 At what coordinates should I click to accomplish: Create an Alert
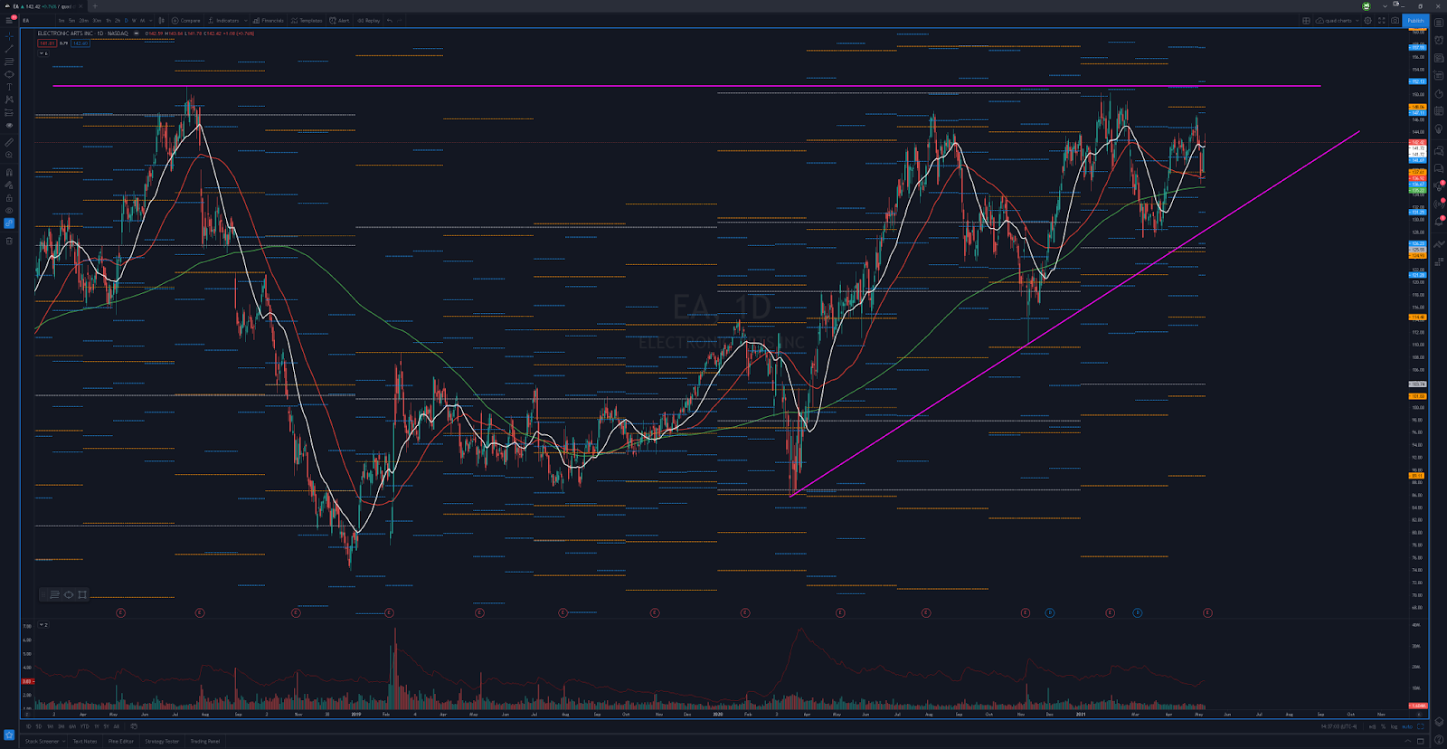(x=339, y=20)
